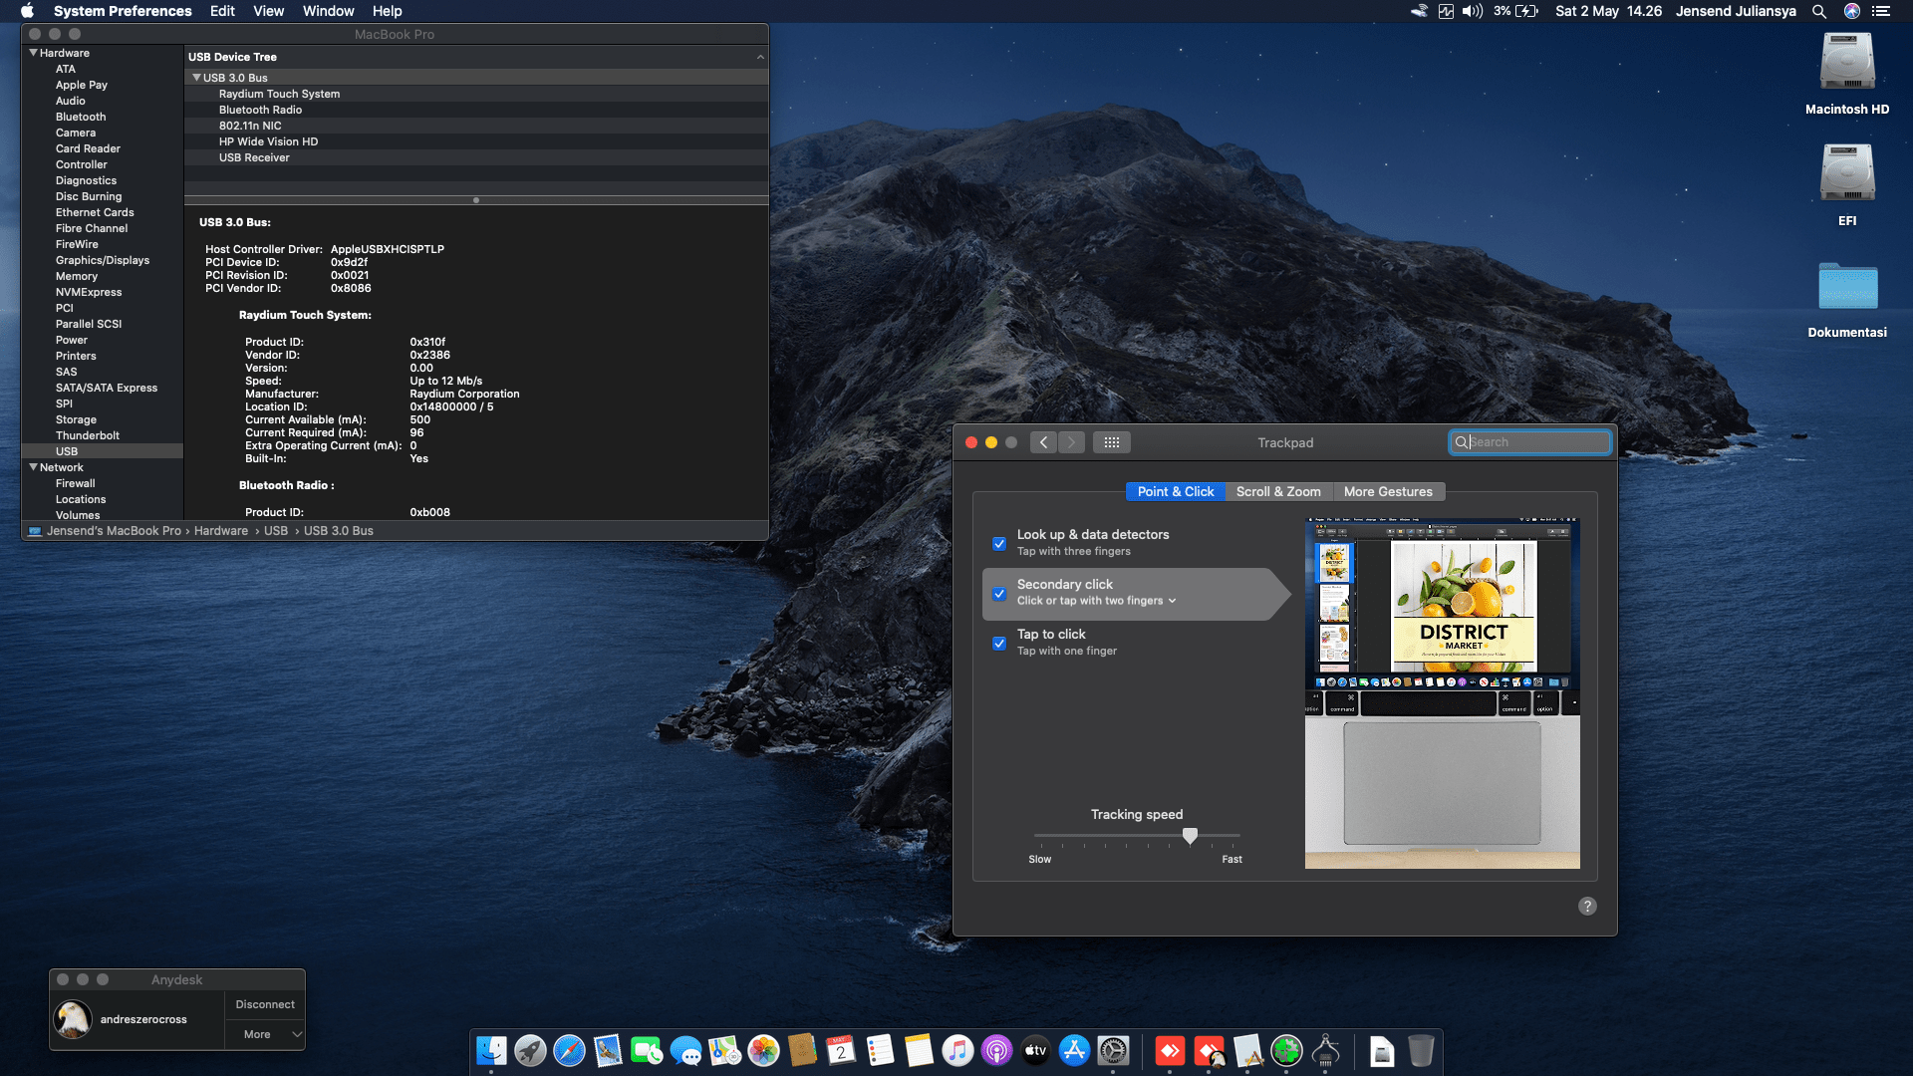The width and height of the screenshot is (1913, 1076).
Task: Click USB breadcrumb in path bar
Action: 276,531
